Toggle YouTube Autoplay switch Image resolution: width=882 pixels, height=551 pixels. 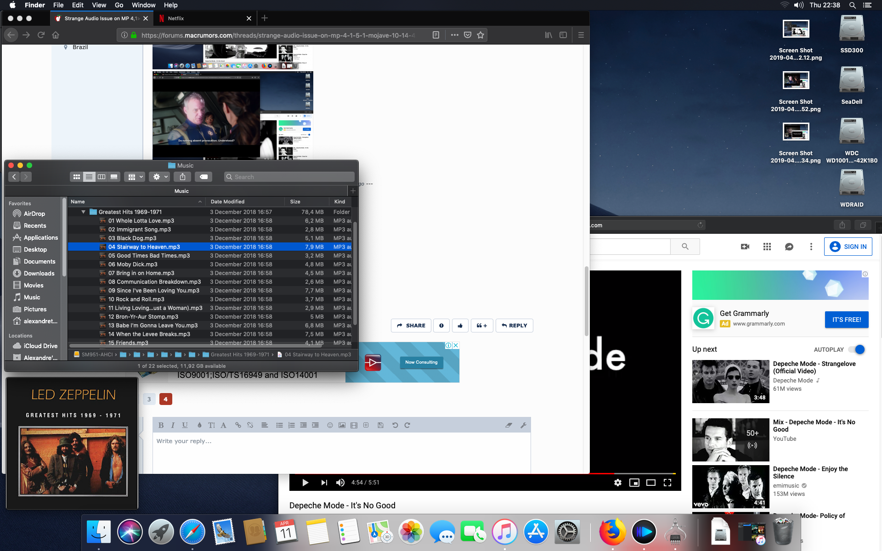(x=857, y=349)
